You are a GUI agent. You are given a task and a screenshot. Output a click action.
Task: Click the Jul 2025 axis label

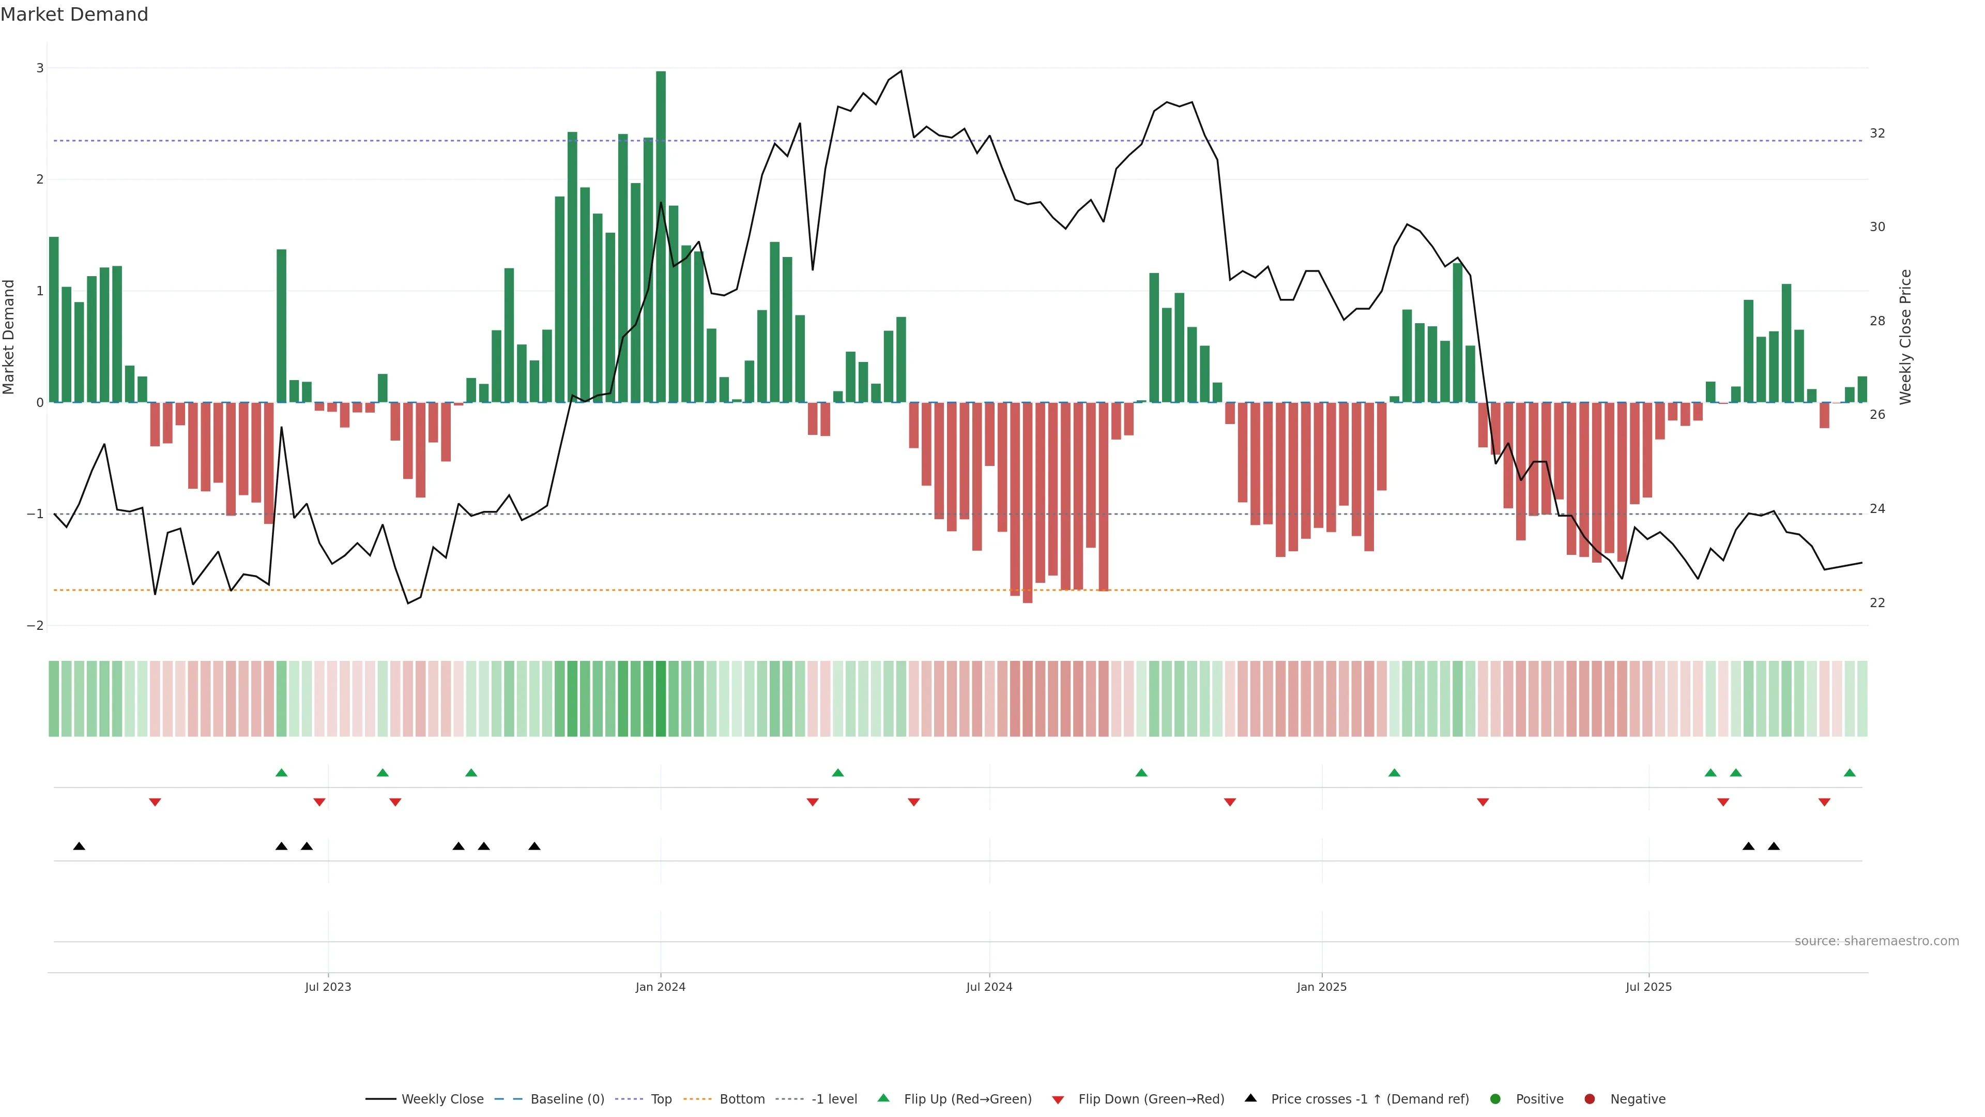click(x=1648, y=988)
